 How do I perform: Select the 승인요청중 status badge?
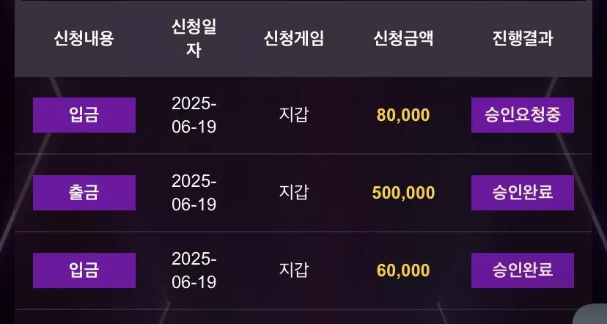(522, 115)
